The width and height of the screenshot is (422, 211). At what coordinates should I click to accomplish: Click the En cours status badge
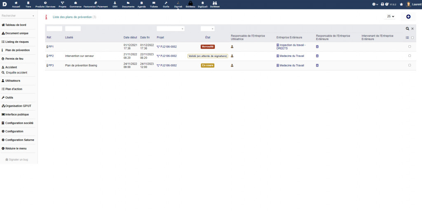coord(208,66)
